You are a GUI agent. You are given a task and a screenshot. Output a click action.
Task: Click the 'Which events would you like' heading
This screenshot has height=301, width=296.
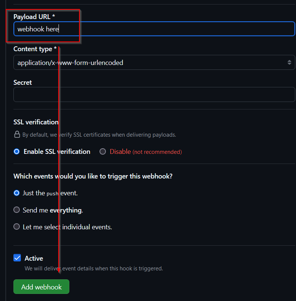[x=93, y=176]
